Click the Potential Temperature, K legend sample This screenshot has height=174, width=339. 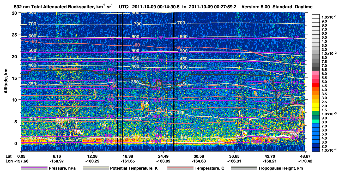(x=95, y=168)
